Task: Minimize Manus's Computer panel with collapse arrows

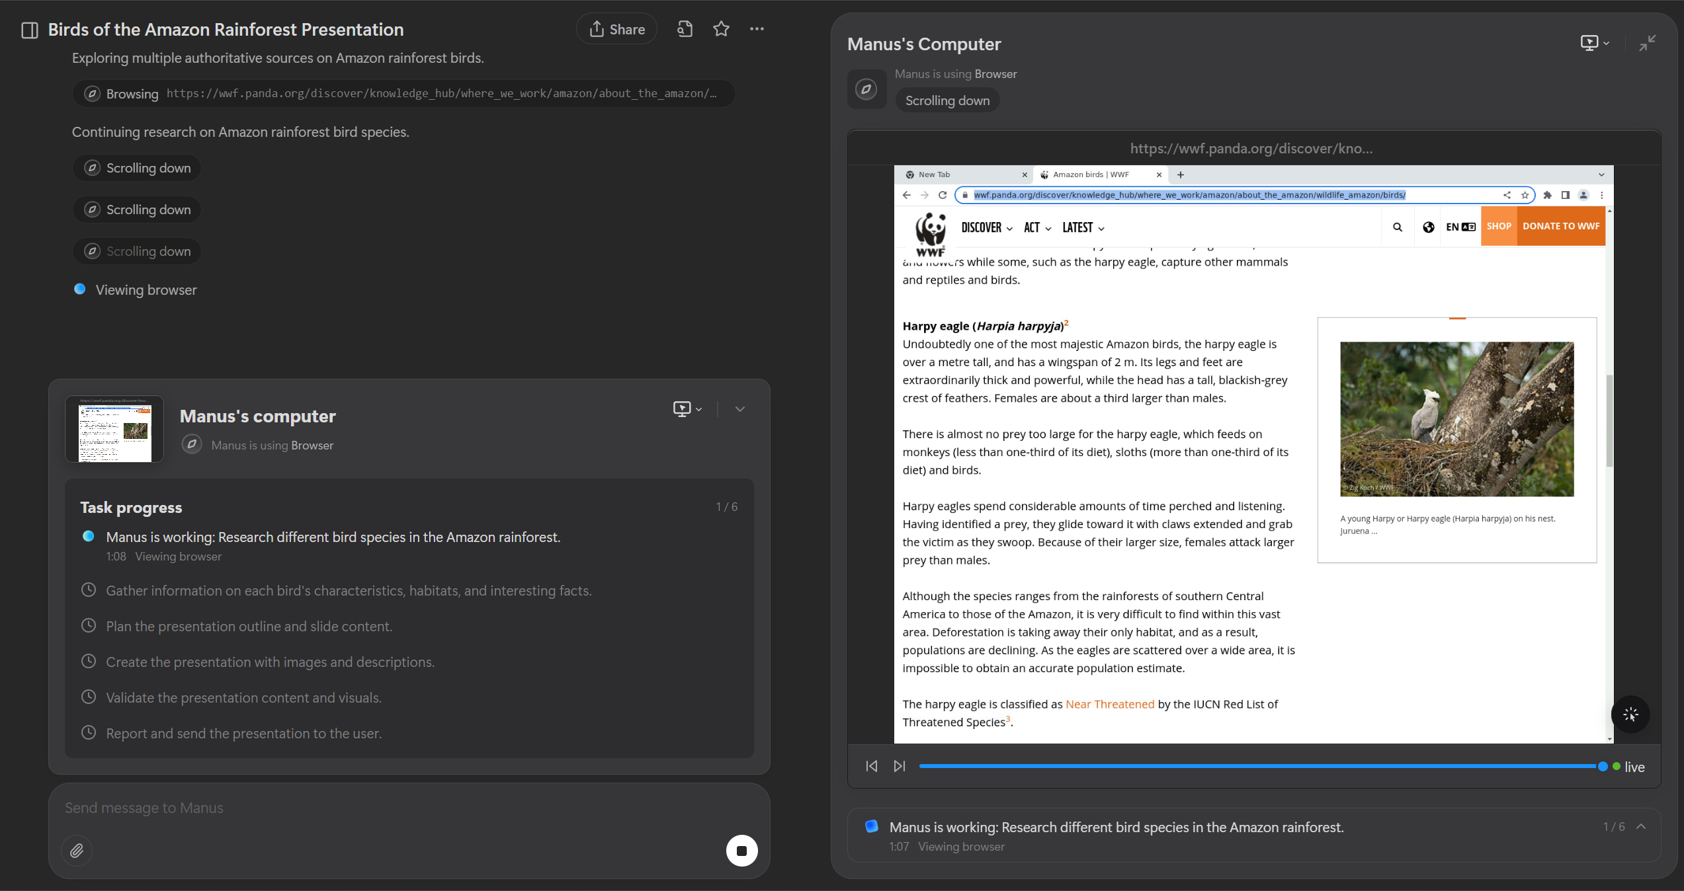Action: click(x=1647, y=43)
